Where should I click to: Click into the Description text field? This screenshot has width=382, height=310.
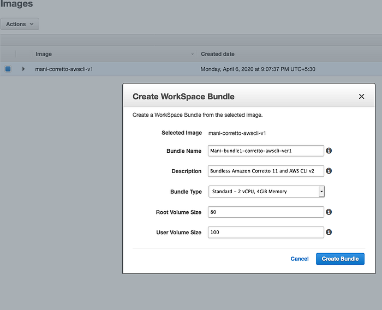click(266, 171)
